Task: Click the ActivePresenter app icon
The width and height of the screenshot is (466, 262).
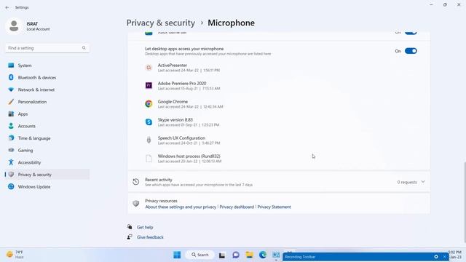Action: tap(149, 68)
